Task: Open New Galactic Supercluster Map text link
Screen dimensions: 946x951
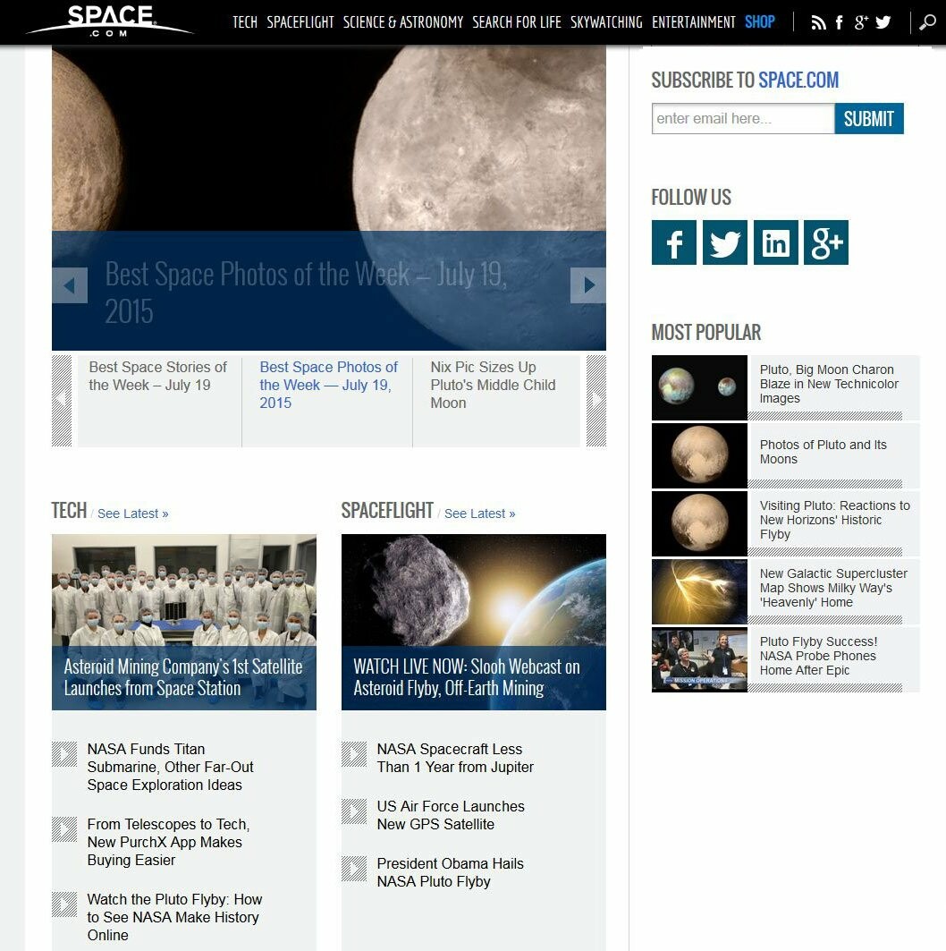Action: (x=833, y=588)
